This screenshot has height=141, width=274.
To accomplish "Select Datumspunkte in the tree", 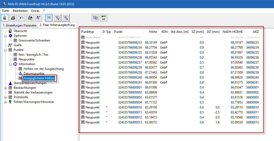I will pos(34,74).
